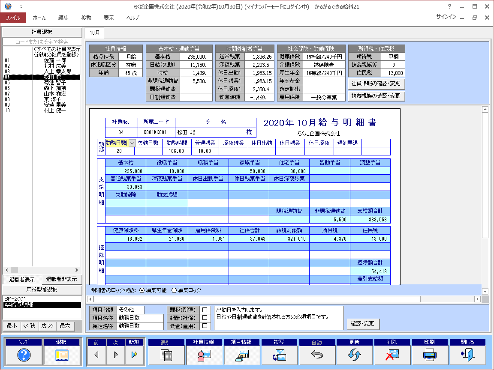The image size is (494, 370).
Task: Click 役職手当 value 10,000 cell
Action: point(167,171)
